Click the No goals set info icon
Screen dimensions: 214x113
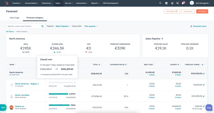75,86
